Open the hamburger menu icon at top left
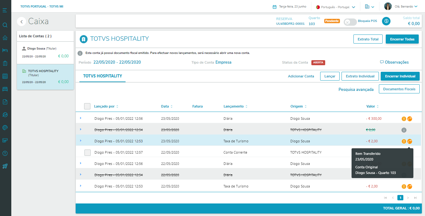 point(5,10)
